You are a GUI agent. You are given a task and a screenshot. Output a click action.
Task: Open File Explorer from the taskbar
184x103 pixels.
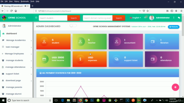pyautogui.click(x=68, y=100)
